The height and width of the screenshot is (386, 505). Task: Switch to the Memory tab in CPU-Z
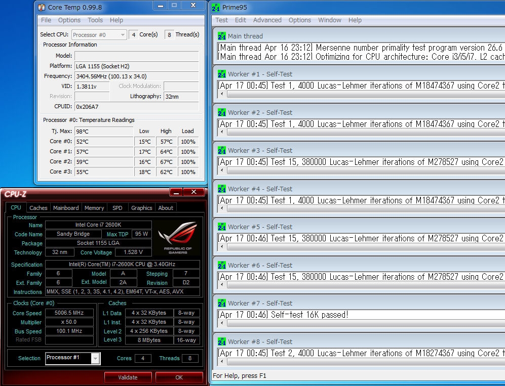[x=94, y=208]
